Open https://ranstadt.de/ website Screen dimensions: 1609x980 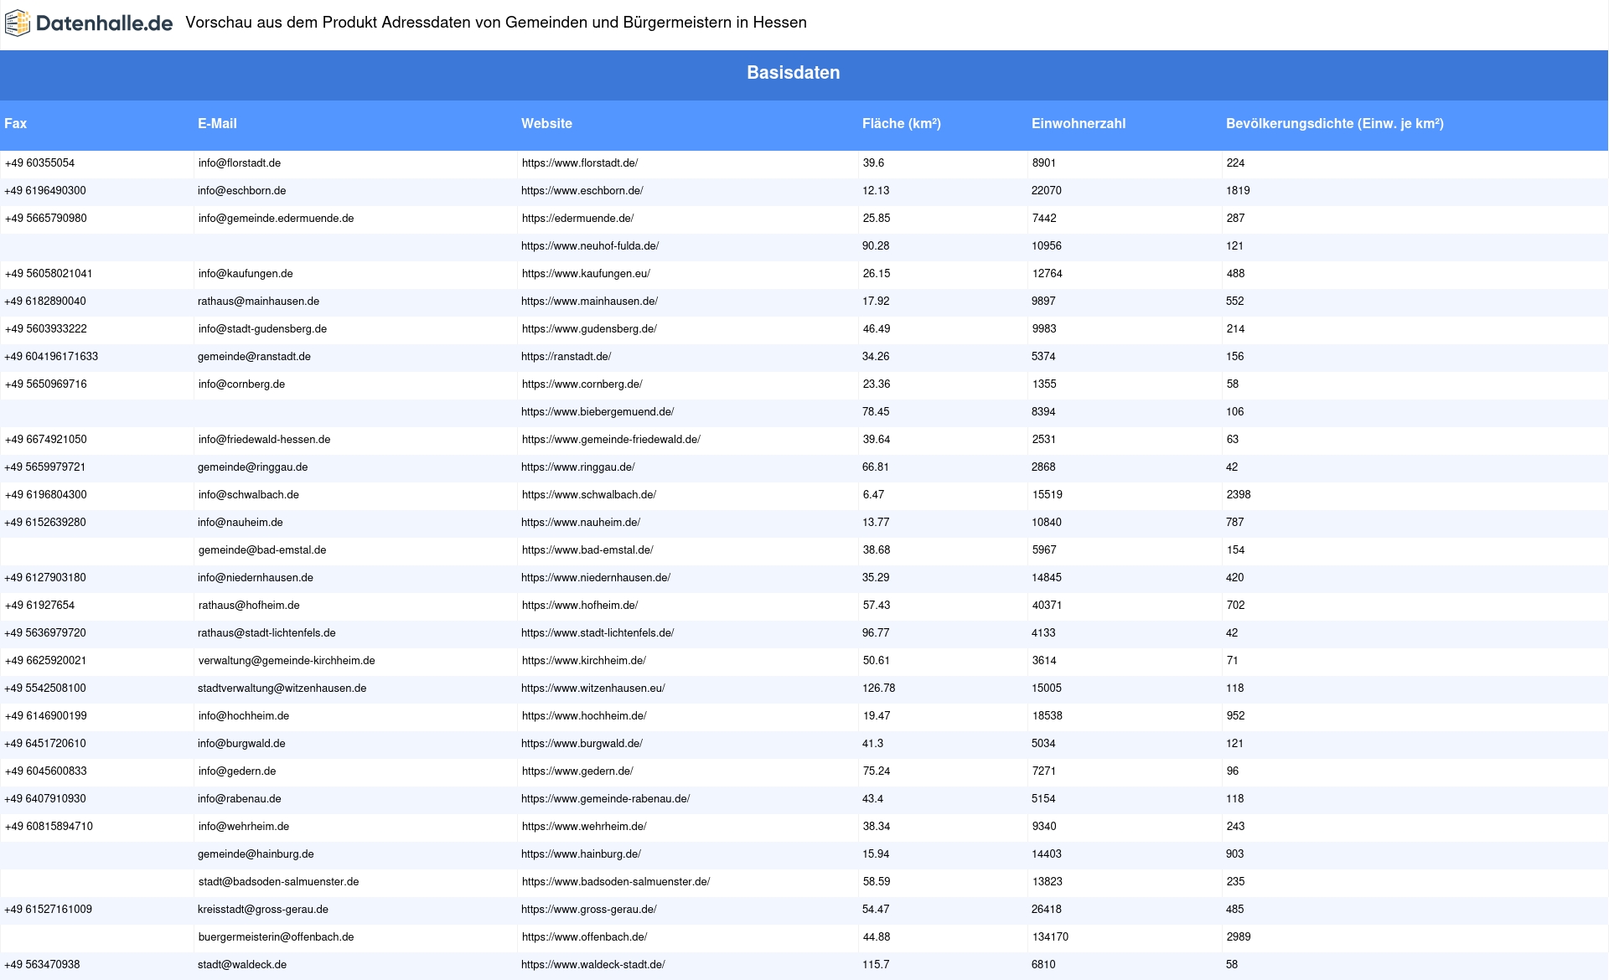coord(567,357)
